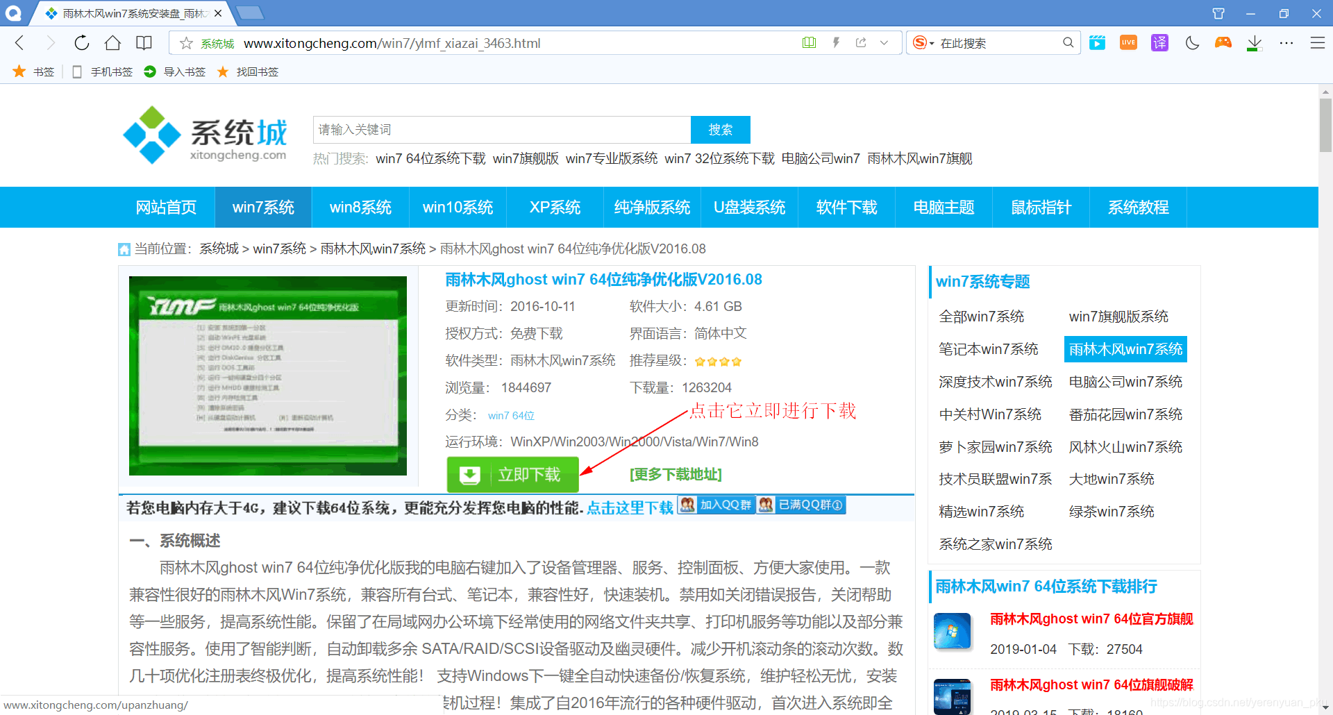This screenshot has width=1333, height=715.
Task: Click the Windows 7 ranking thumbnail
Action: (952, 631)
